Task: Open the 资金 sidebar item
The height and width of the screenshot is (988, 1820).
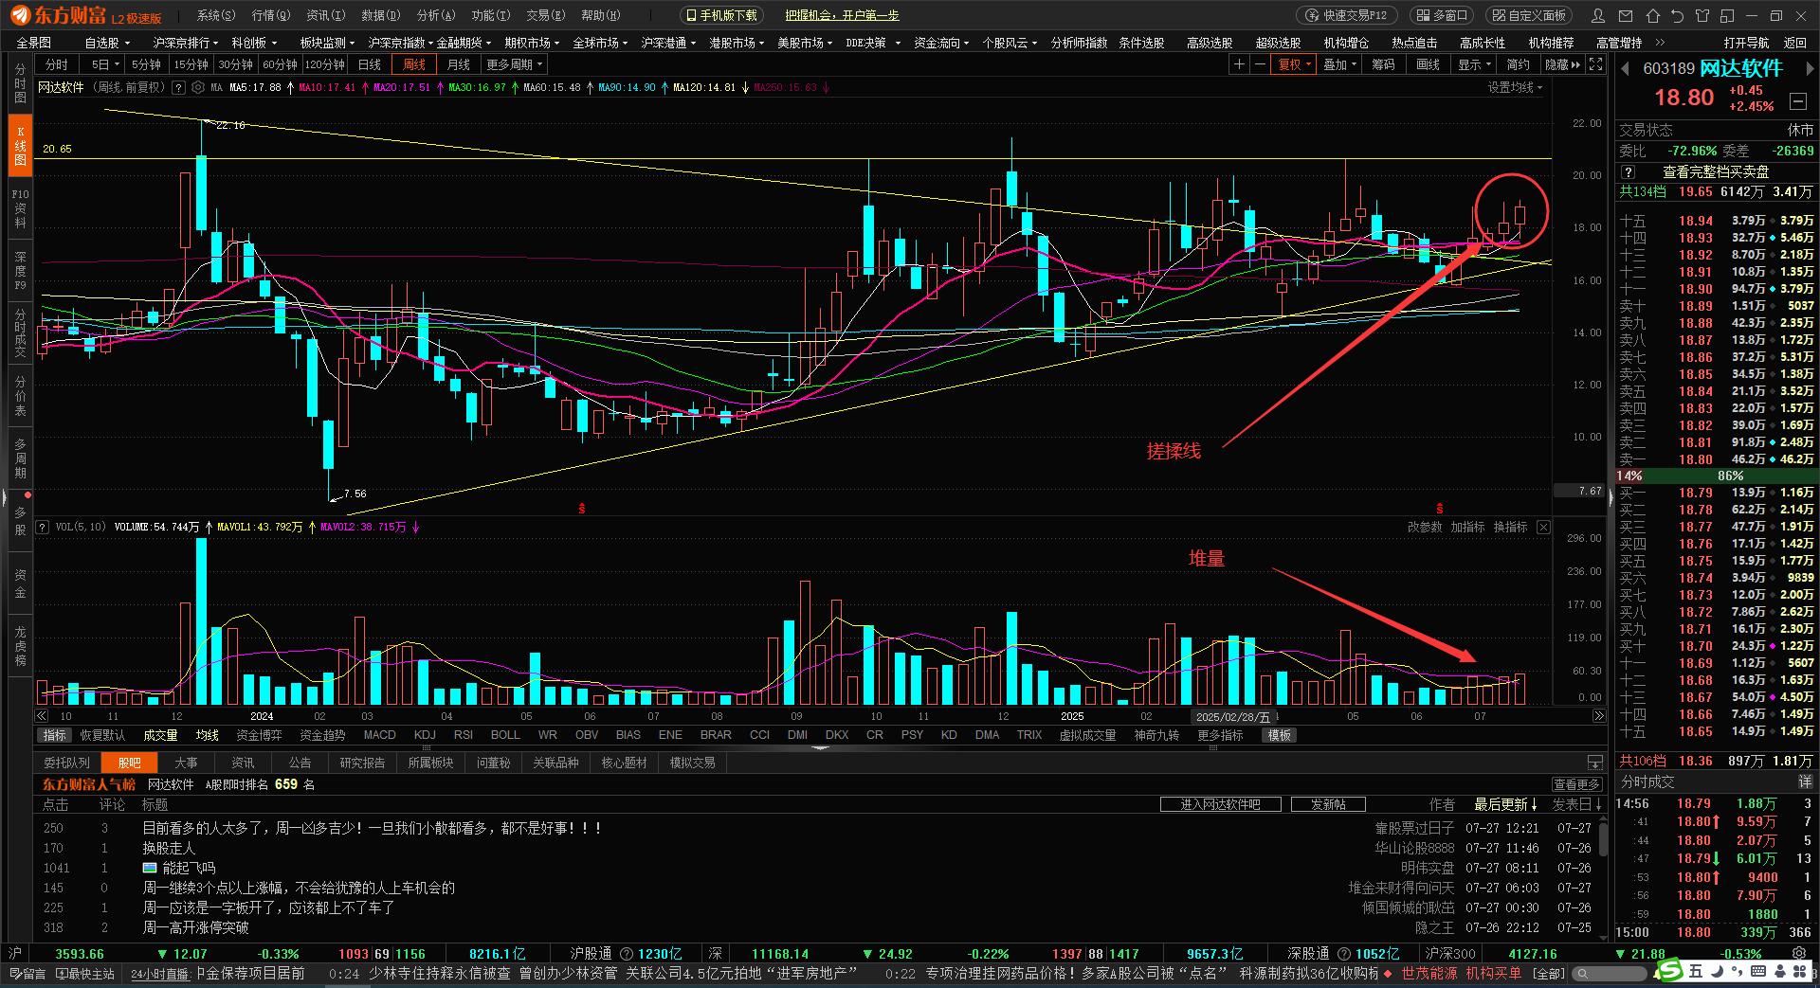Action: pyautogui.click(x=20, y=584)
